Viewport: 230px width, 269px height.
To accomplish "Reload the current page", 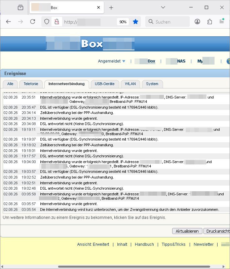I will 33,22.
